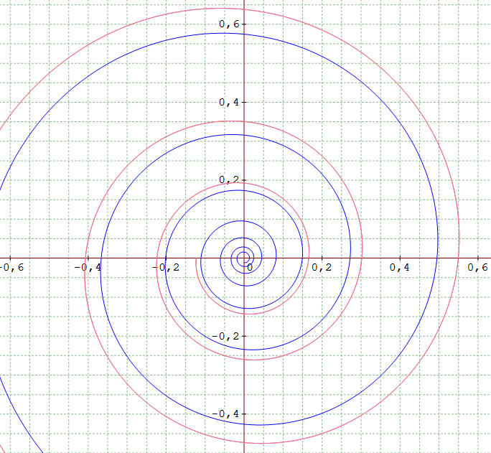Image resolution: width=491 pixels, height=453 pixels.
Task: Click the -0,2 label on the horizontal axis
Action: (x=166, y=267)
